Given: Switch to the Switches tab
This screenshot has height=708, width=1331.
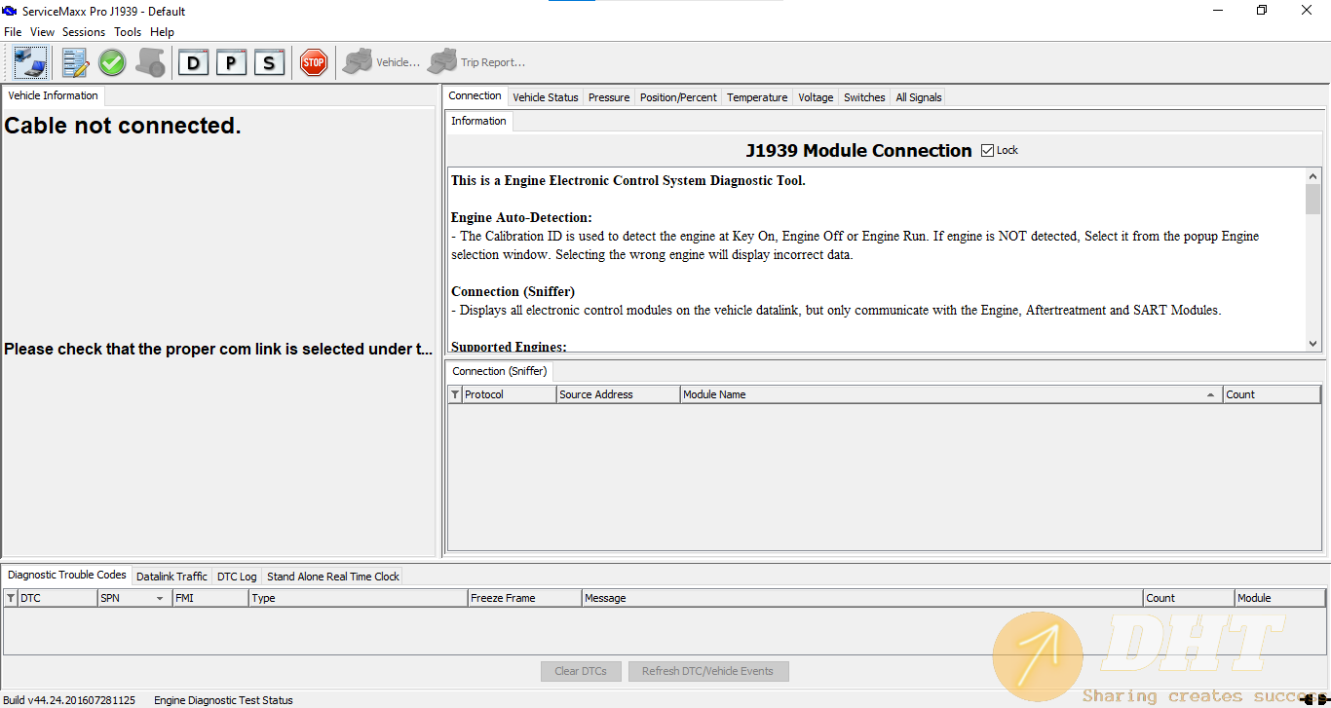Looking at the screenshot, I should (x=864, y=97).
